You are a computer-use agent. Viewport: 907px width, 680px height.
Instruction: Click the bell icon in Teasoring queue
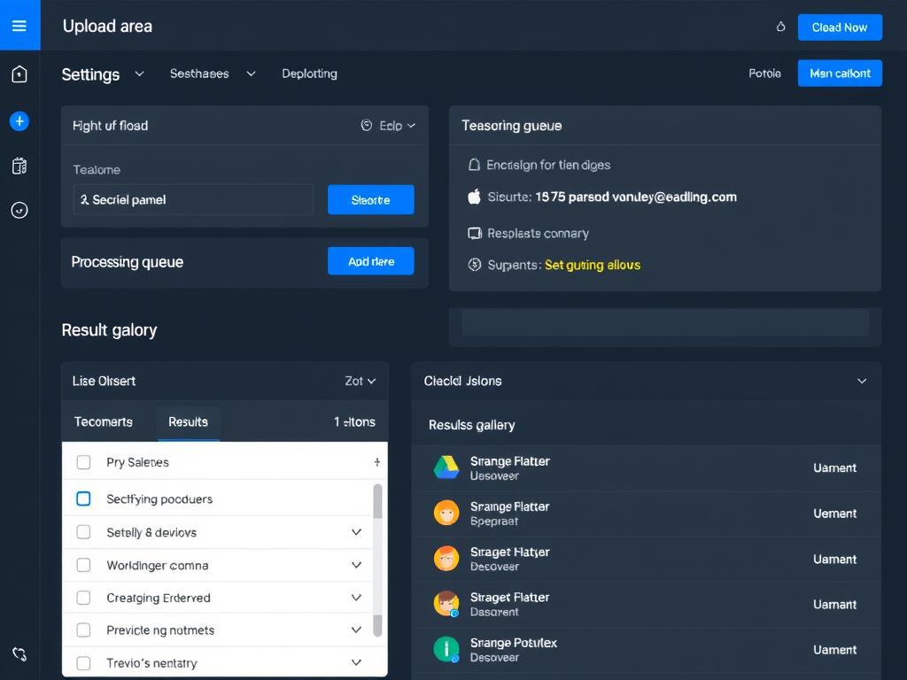[x=474, y=165]
